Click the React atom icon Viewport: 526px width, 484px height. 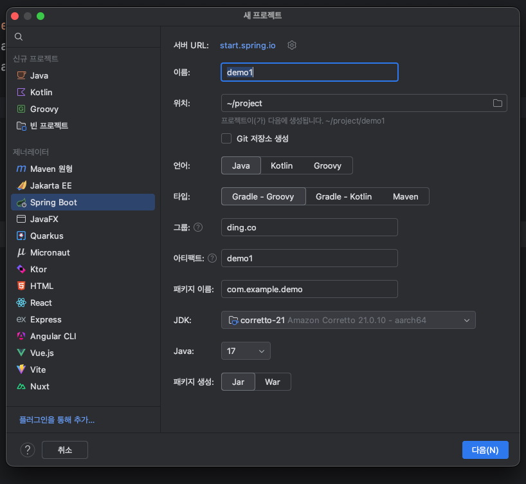(21, 302)
